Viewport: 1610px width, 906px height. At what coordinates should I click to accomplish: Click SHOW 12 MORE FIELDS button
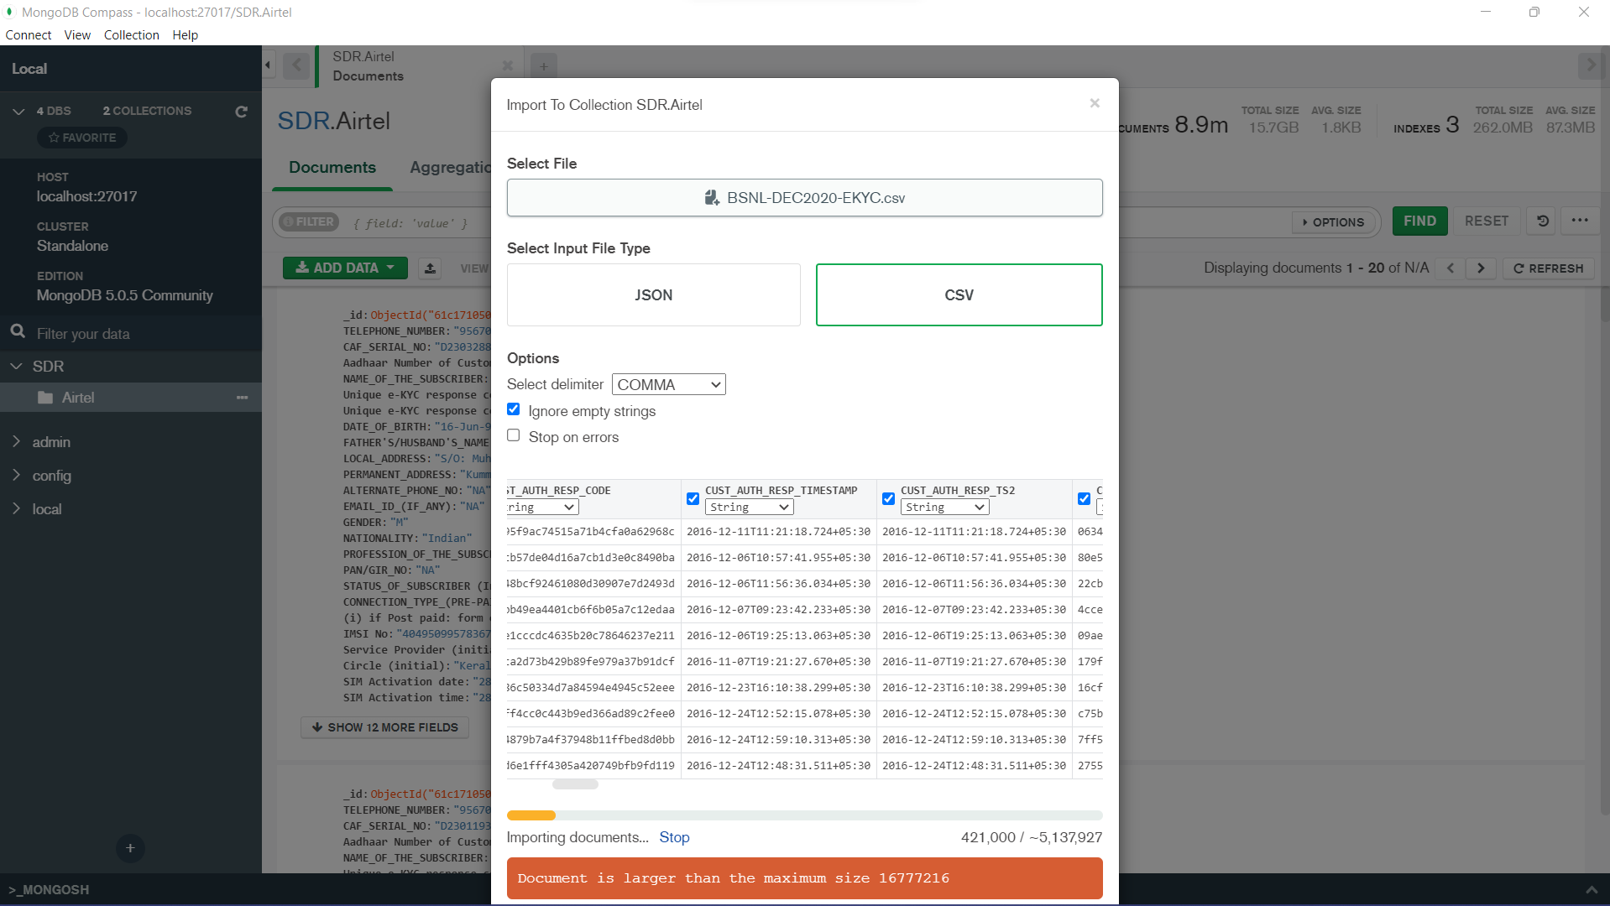(384, 727)
